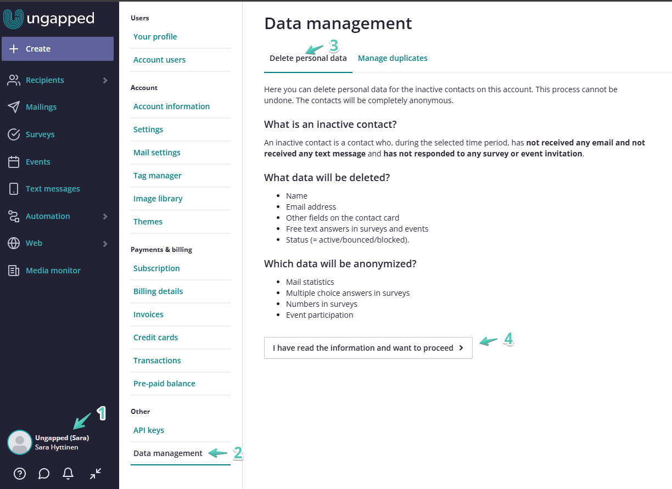Open the Subscription link
This screenshot has height=489, width=672.
156,268
